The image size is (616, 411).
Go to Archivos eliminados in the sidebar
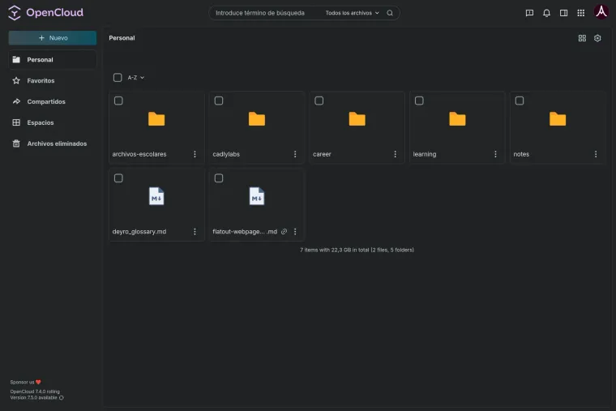click(52, 143)
